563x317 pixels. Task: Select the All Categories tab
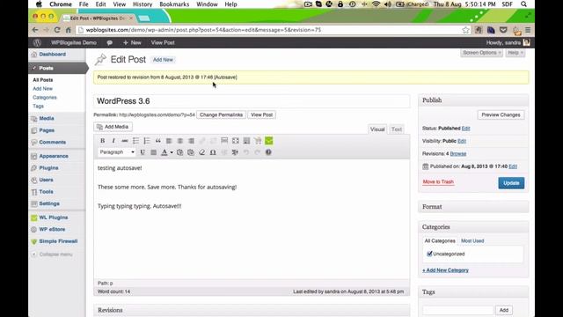click(440, 240)
